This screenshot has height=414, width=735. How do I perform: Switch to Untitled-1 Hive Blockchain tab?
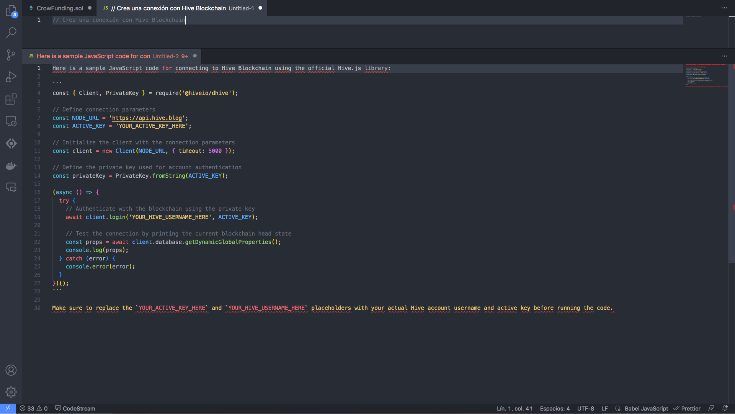(x=182, y=8)
